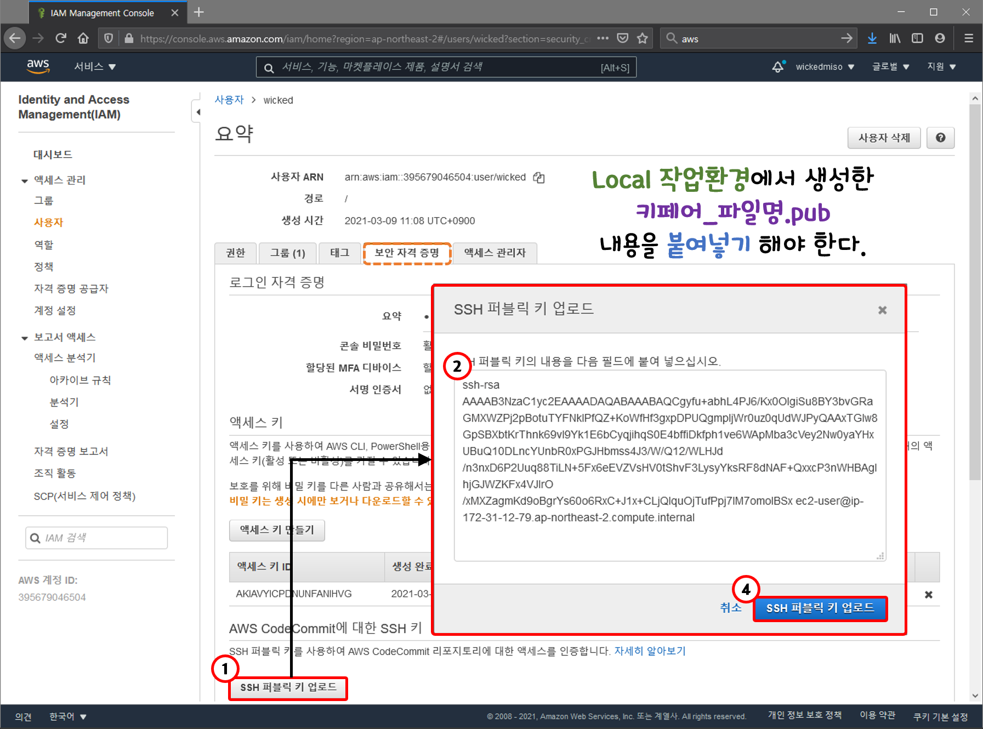Toggle the Firefox sidebar icon
This screenshot has height=729, width=983.
pos(917,38)
